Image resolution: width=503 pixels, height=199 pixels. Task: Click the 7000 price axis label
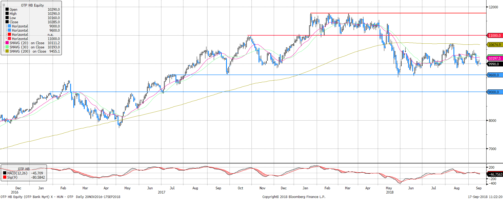(493, 149)
